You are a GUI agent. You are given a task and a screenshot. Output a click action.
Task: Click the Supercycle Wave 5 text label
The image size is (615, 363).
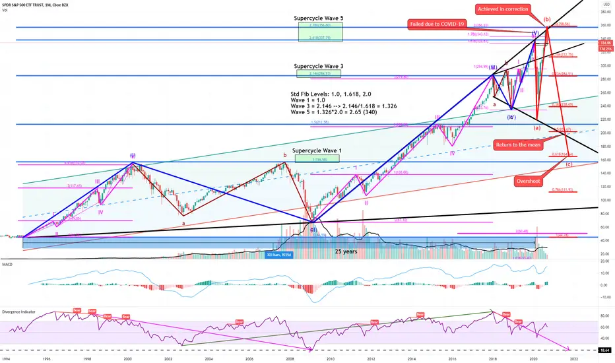pyautogui.click(x=319, y=18)
